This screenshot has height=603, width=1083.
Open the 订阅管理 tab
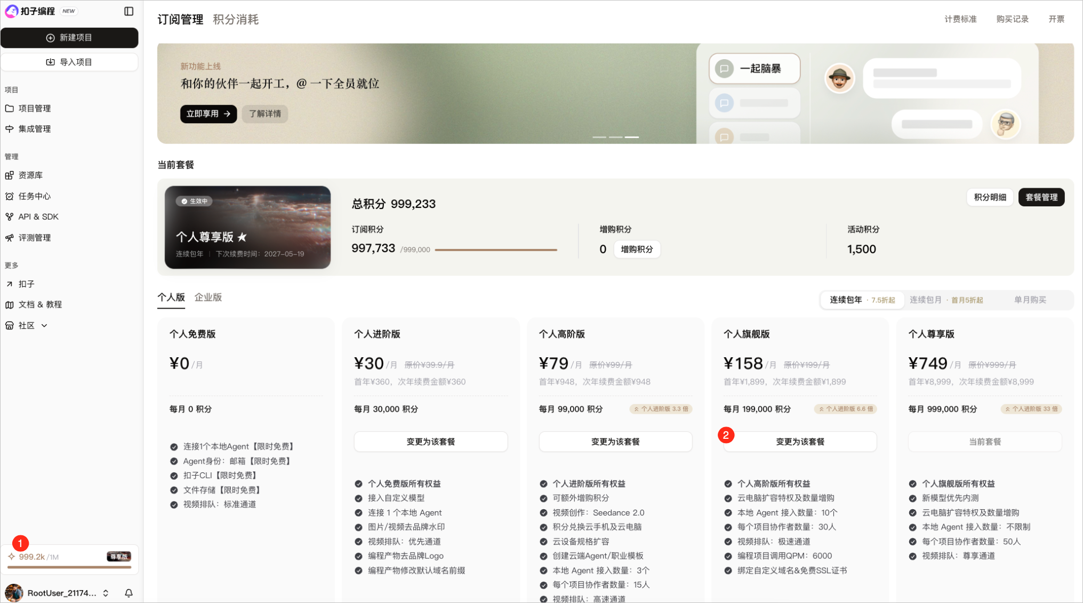coord(180,20)
